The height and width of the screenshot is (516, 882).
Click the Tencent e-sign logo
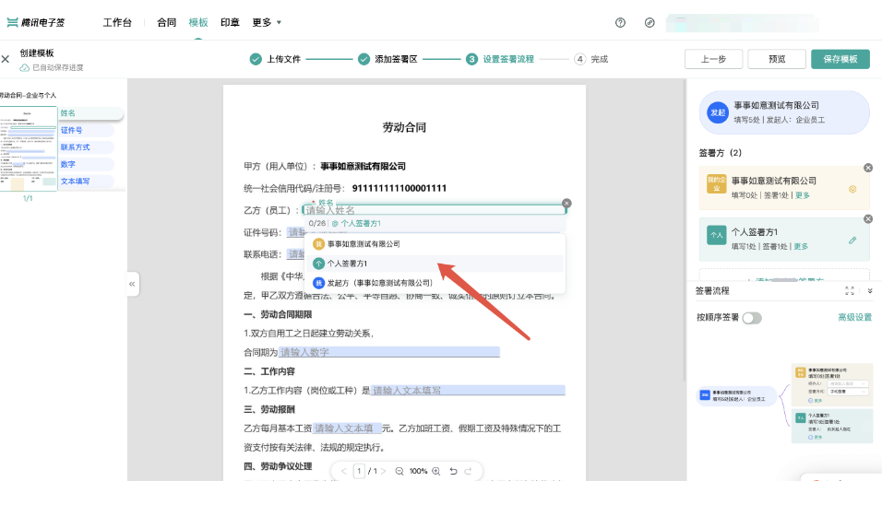[x=36, y=22]
